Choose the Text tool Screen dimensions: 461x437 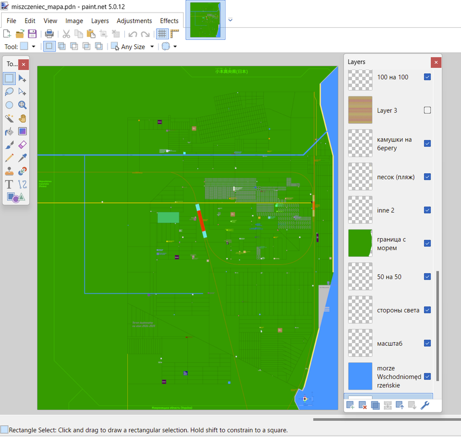point(9,184)
